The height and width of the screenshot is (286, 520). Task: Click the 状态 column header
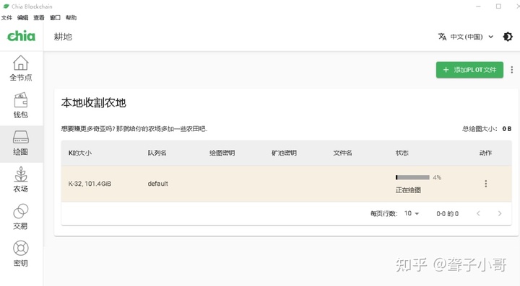[x=402, y=153]
